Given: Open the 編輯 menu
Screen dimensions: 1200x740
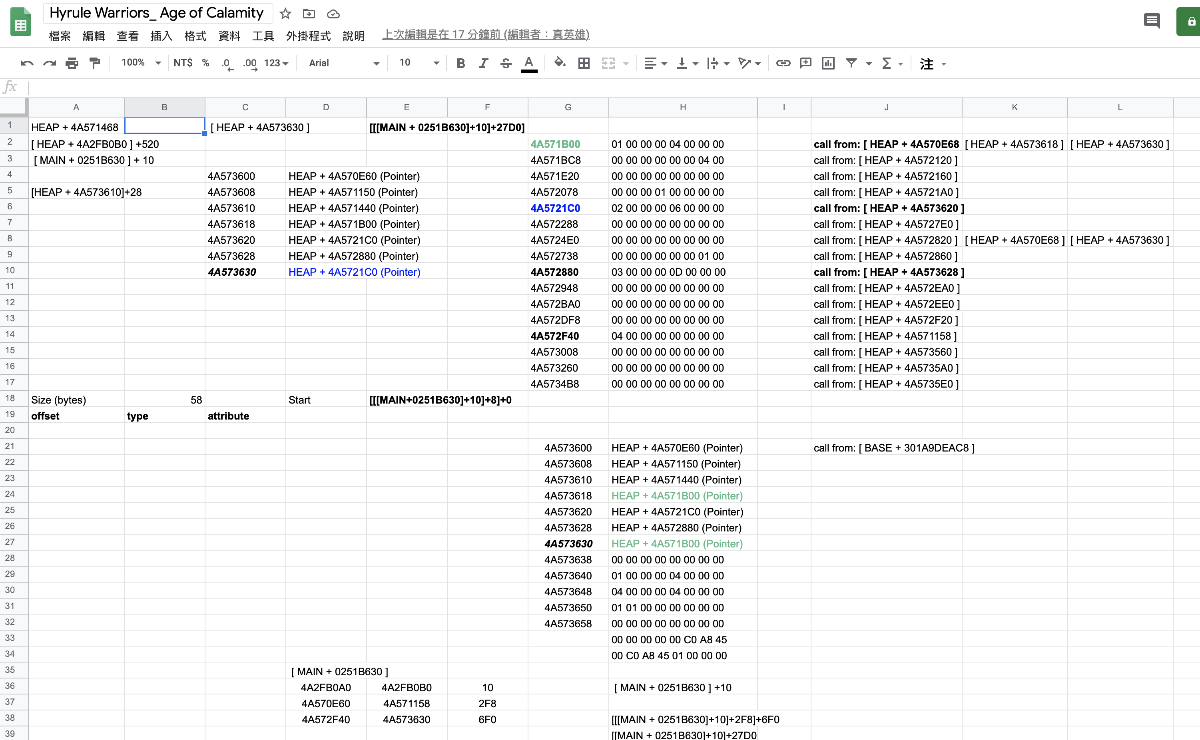Looking at the screenshot, I should 94,36.
